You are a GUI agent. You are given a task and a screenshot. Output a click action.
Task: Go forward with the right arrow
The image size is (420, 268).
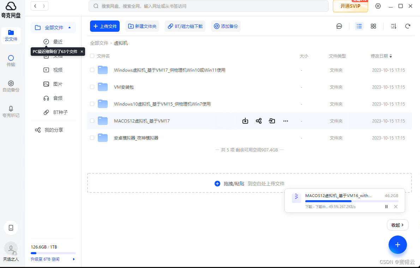click(x=44, y=6)
